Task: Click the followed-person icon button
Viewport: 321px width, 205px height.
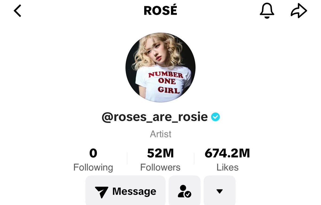Action: click(x=185, y=190)
